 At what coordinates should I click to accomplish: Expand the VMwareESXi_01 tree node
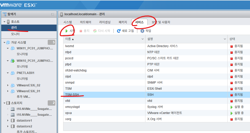pos(8,91)
